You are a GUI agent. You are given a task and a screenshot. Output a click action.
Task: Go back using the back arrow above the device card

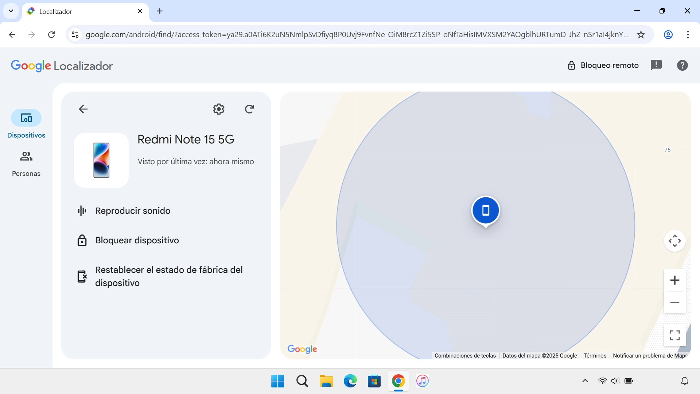point(83,109)
